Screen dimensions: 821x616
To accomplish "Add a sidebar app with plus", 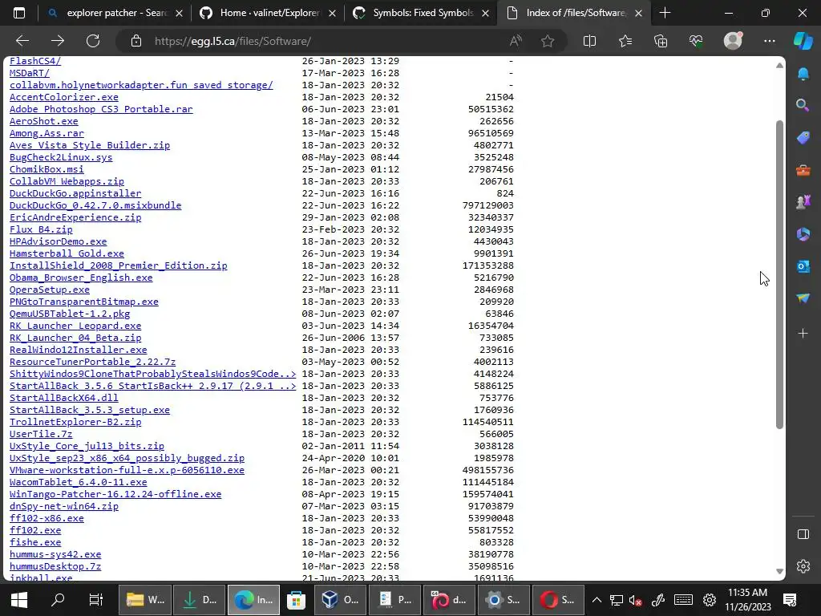I will click(803, 333).
